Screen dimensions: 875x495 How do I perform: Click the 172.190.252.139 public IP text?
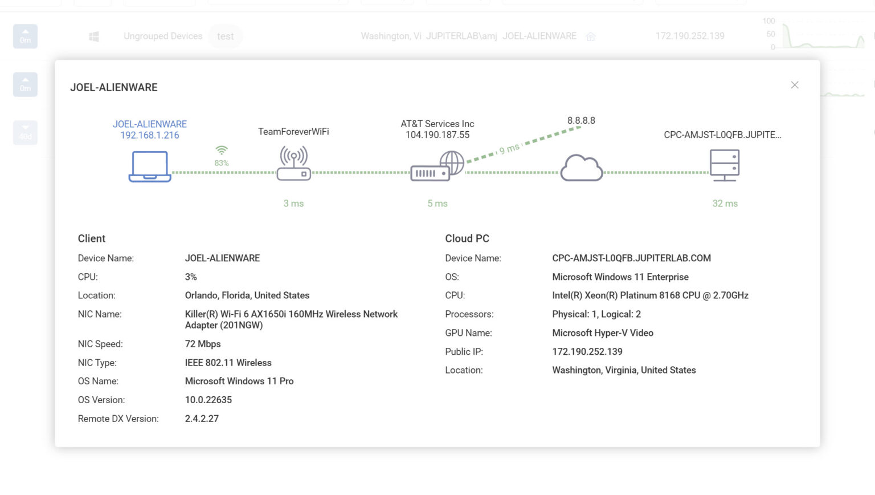[x=690, y=36]
